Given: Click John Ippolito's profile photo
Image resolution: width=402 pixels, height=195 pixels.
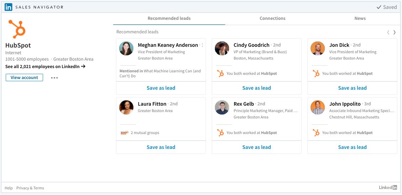Looking at the screenshot, I should [318, 107].
